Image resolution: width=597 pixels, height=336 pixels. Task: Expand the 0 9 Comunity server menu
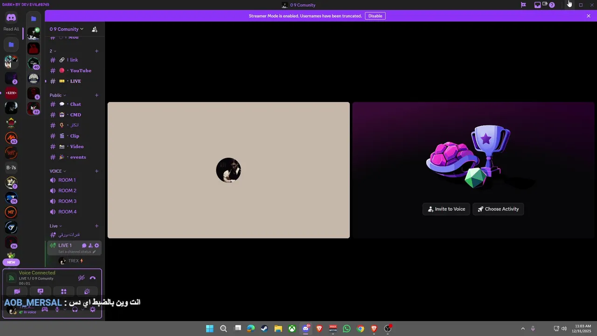point(67,29)
